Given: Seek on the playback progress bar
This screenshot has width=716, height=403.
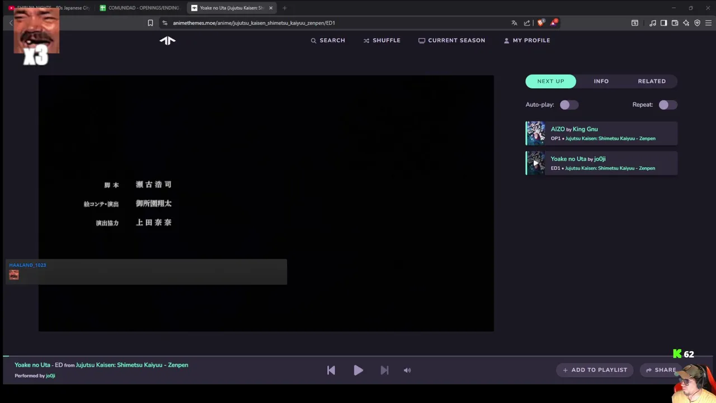Looking at the screenshot, I should point(358,356).
